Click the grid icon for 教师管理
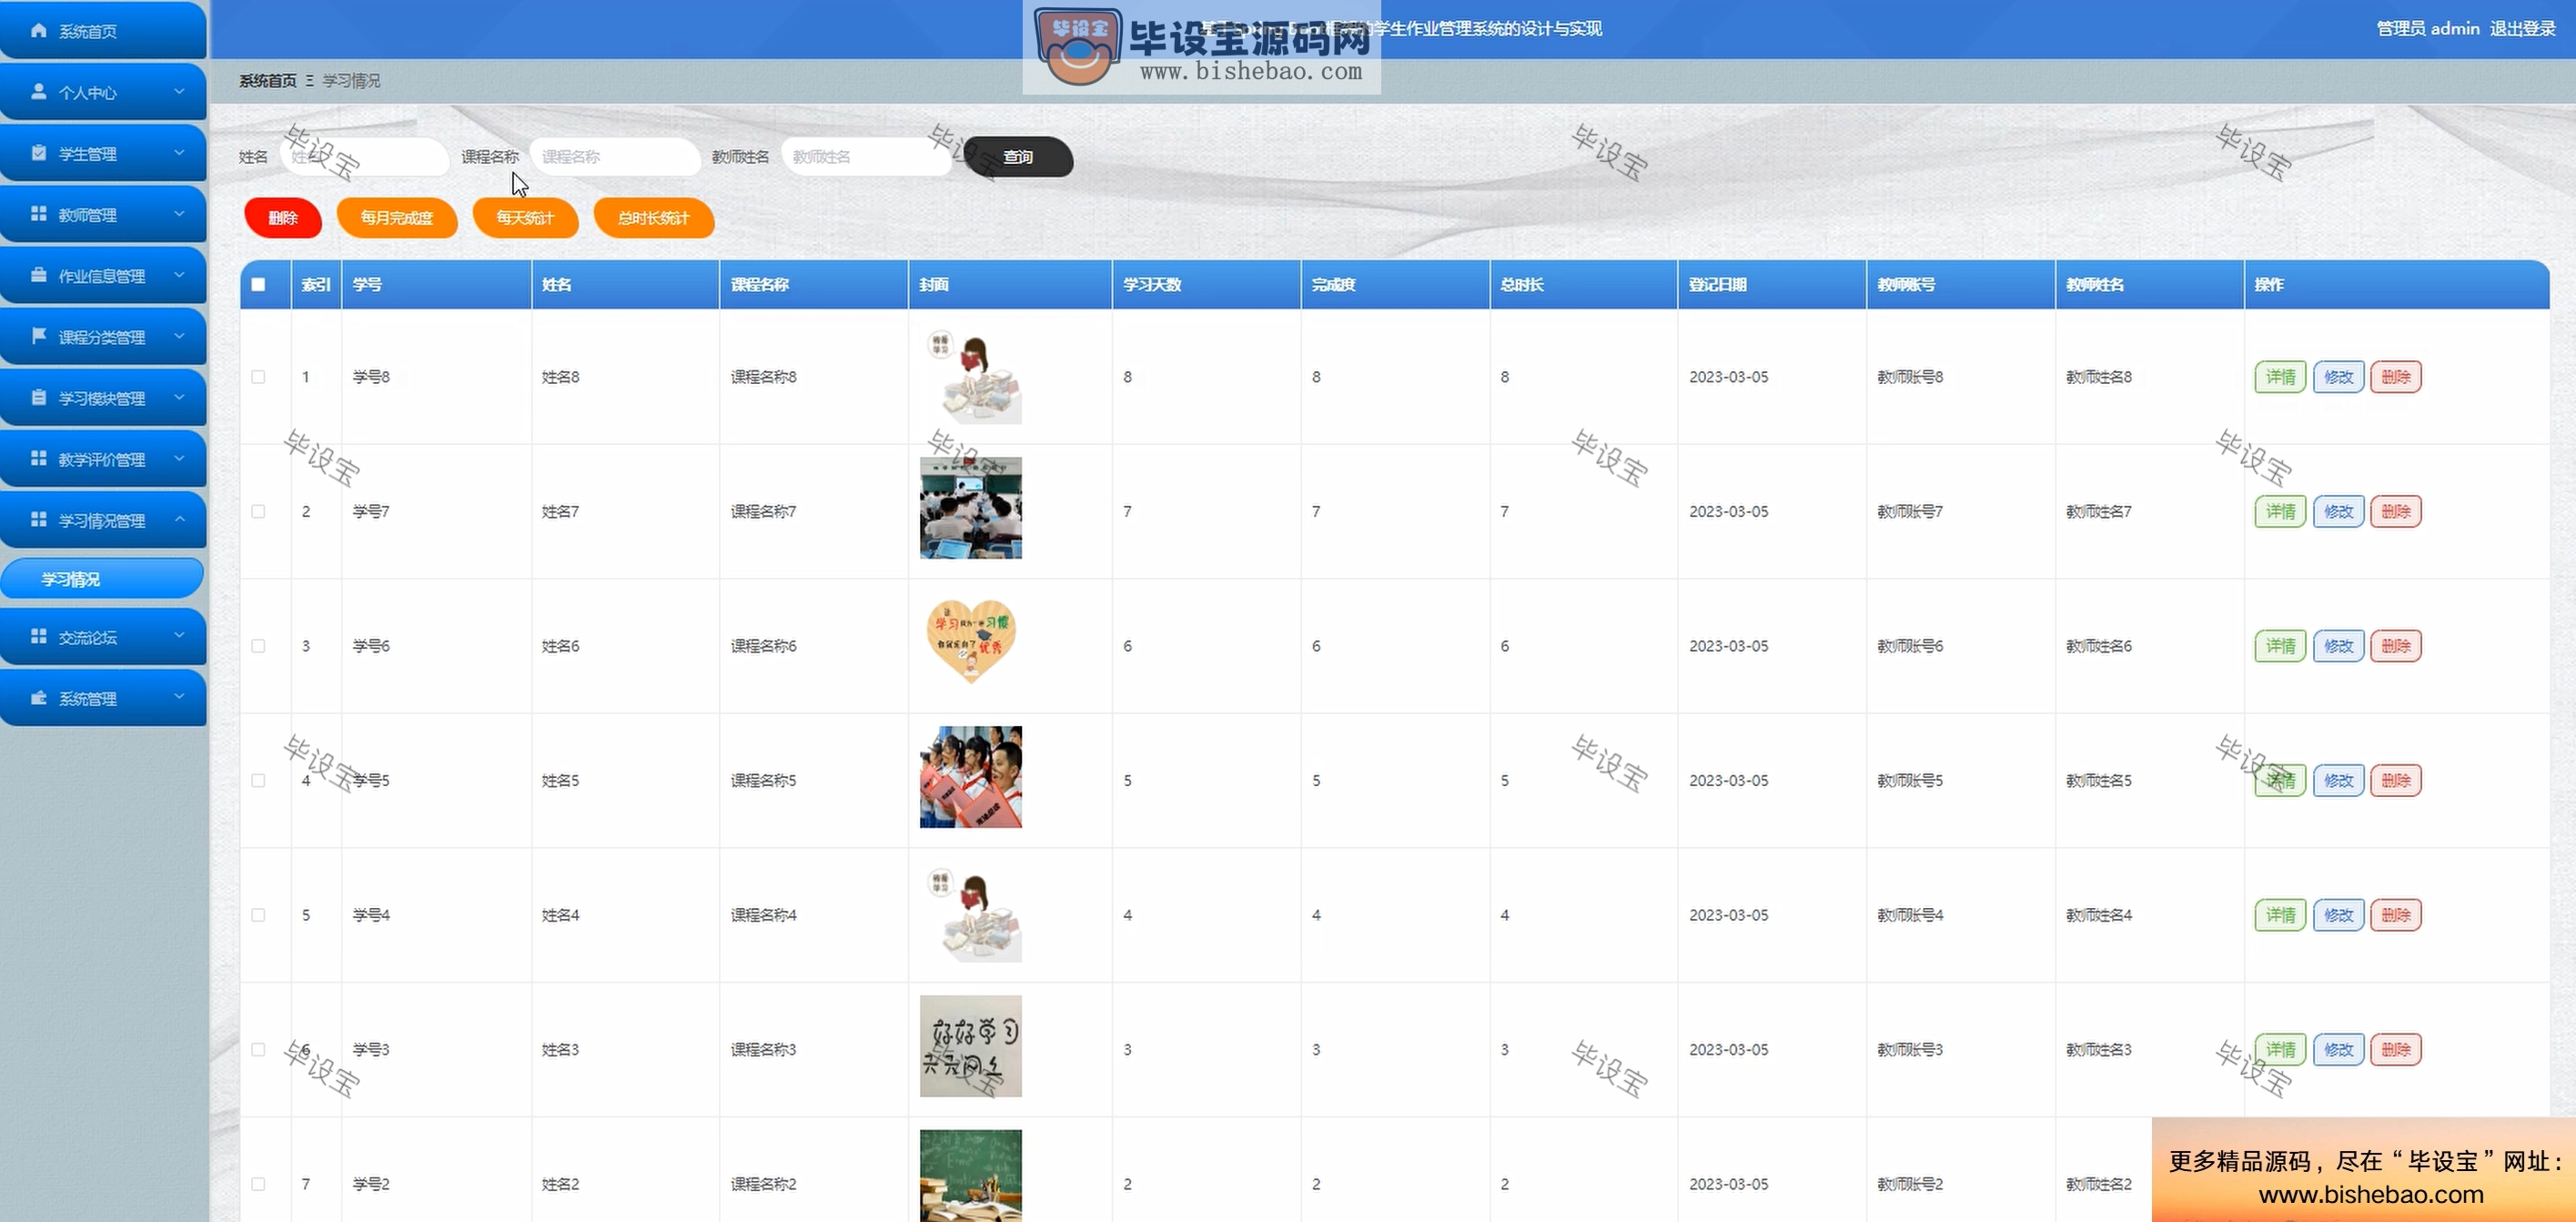 [x=39, y=214]
